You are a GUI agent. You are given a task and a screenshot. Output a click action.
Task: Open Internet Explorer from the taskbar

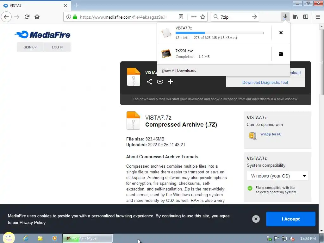point(26,238)
